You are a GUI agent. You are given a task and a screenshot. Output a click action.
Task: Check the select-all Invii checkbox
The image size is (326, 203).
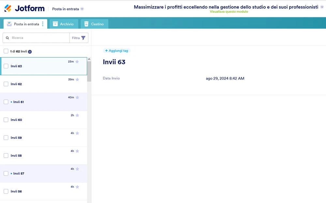click(6, 51)
